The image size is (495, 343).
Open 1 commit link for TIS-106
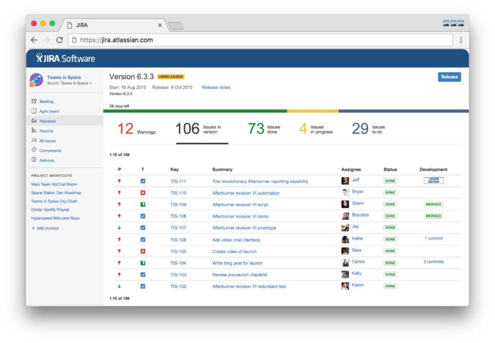point(433,238)
